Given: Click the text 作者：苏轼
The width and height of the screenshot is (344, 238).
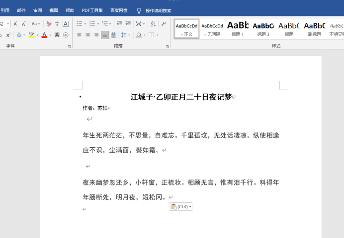Looking at the screenshot, I should [x=95, y=108].
